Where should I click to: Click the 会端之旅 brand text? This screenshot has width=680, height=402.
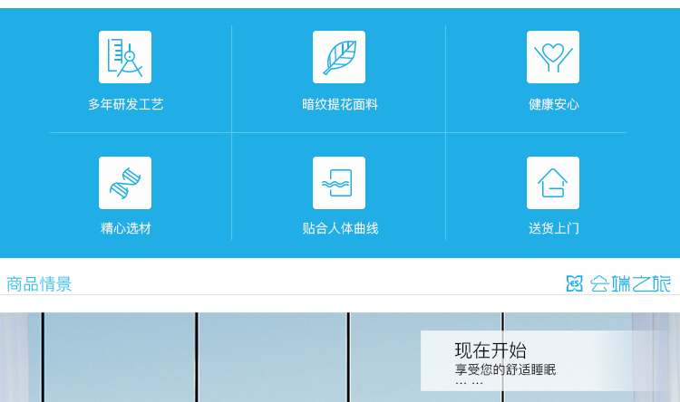(x=630, y=283)
